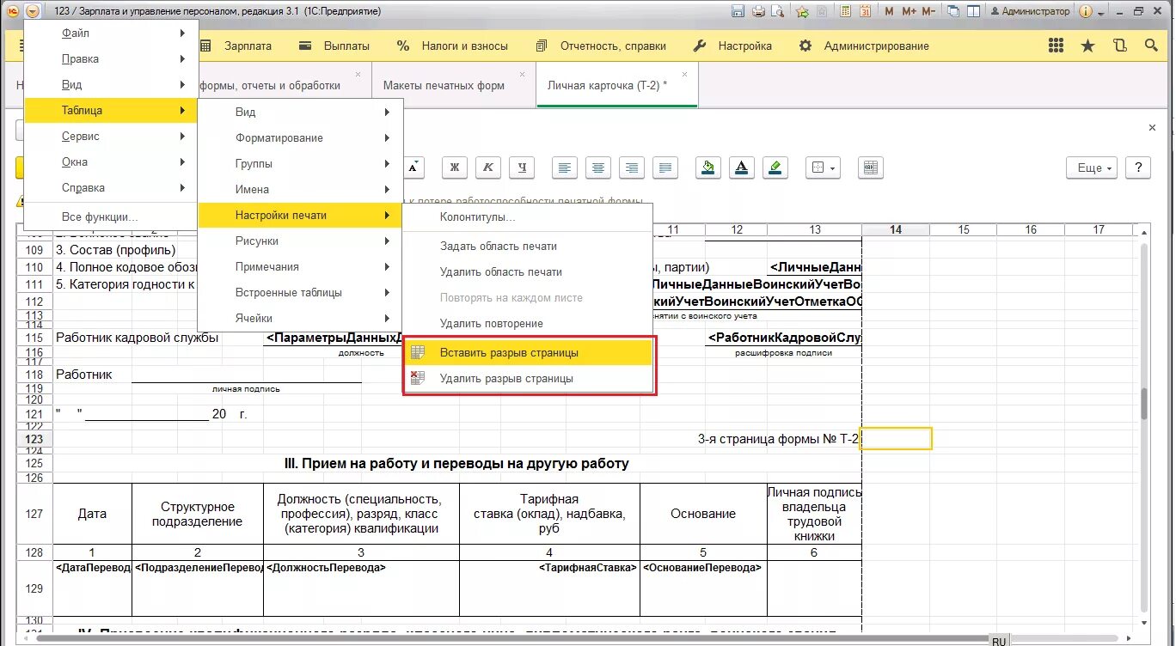Add current page to favorites star icon
Viewport: 1176px width, 646px height.
point(802,11)
